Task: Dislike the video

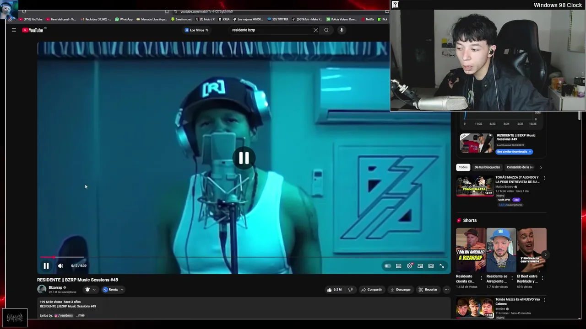Action: pyautogui.click(x=350, y=290)
